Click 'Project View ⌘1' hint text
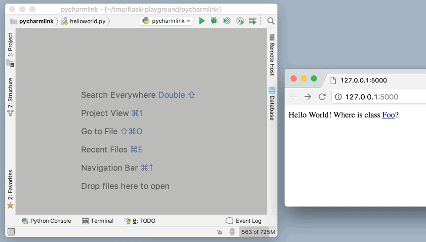 point(112,113)
